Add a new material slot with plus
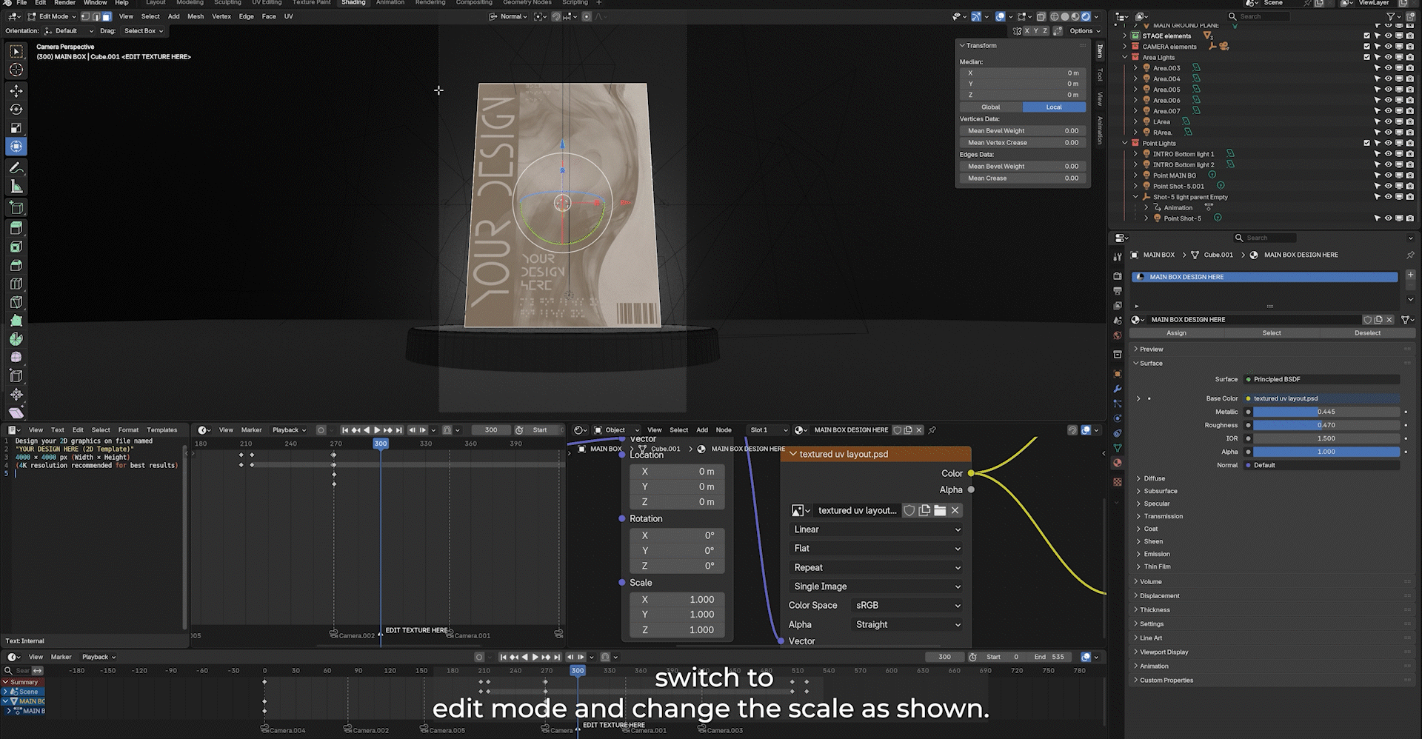 1410,275
